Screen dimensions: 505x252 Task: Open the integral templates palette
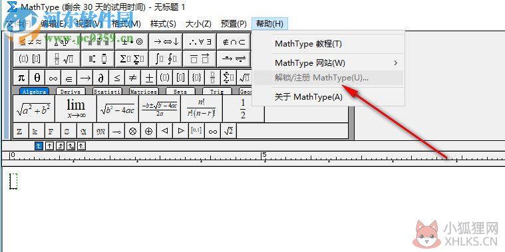point(166,59)
